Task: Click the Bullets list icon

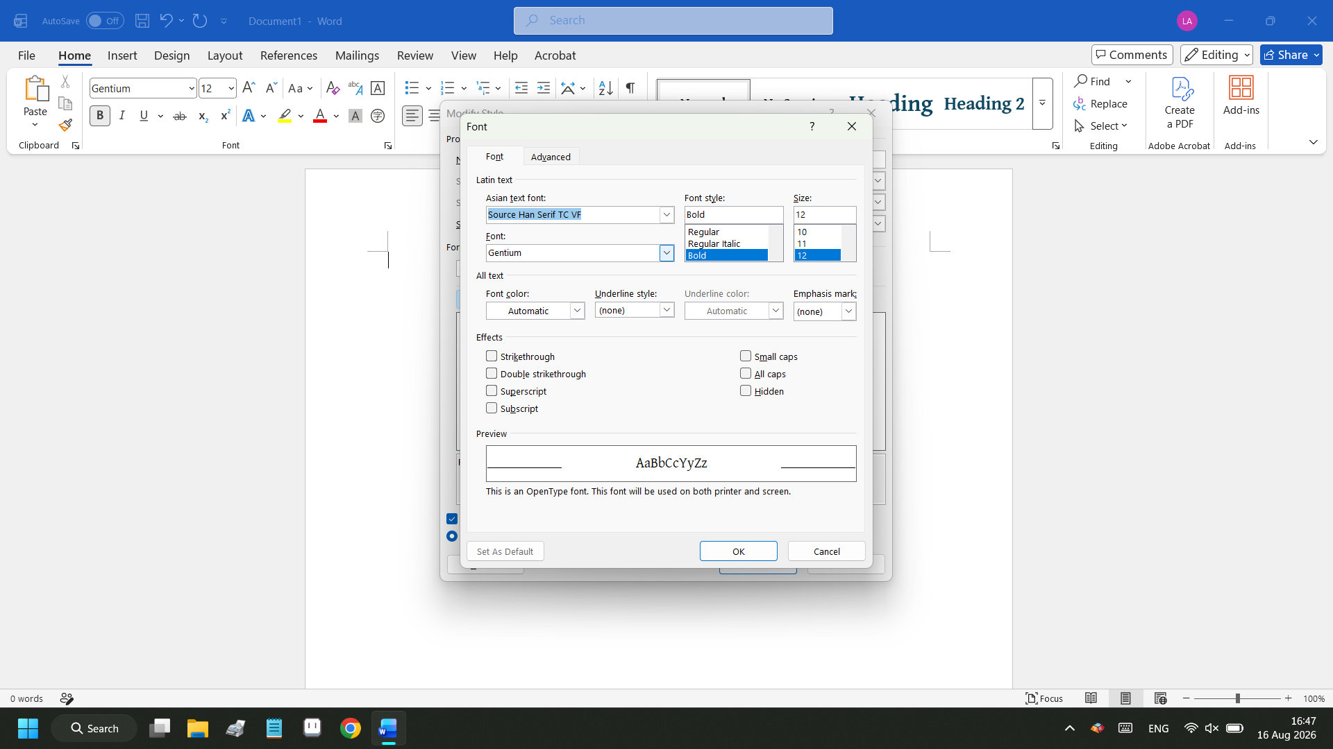Action: click(412, 88)
